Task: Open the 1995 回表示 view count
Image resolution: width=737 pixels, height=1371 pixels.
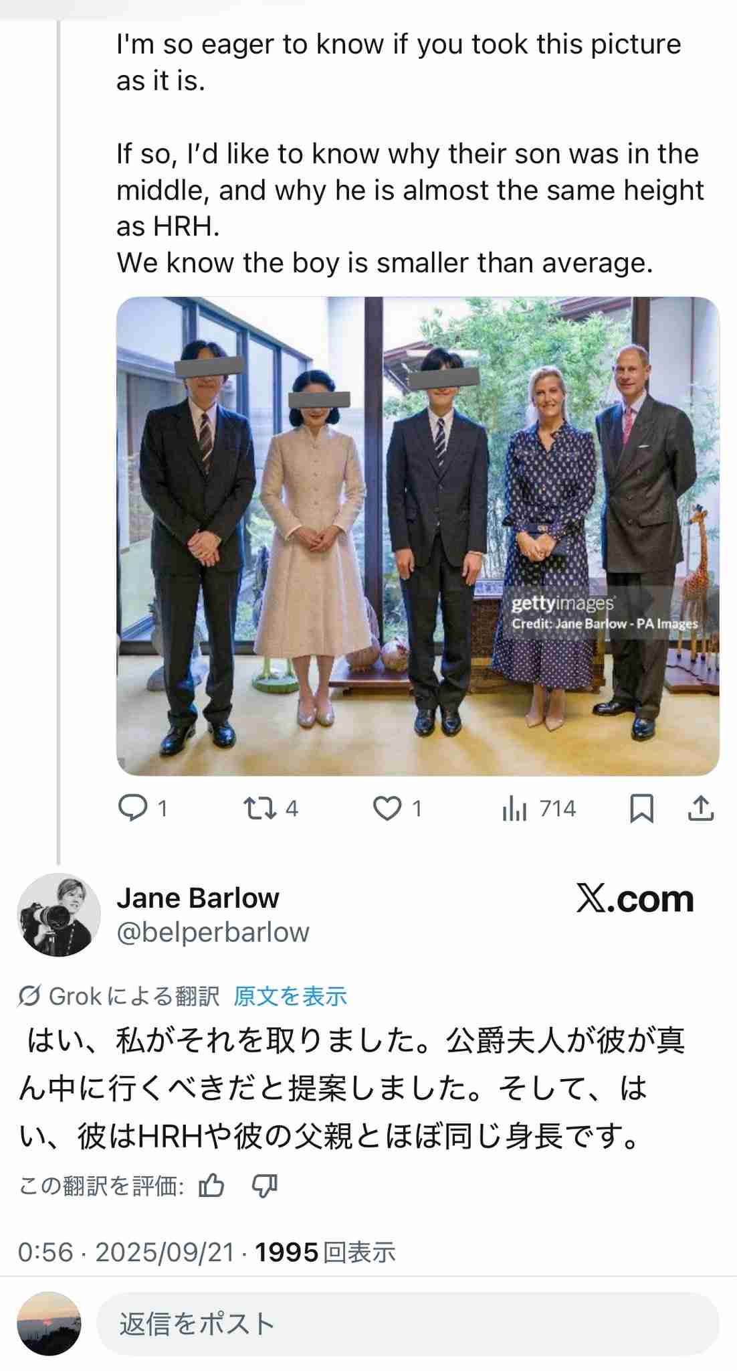Action: tap(325, 1253)
